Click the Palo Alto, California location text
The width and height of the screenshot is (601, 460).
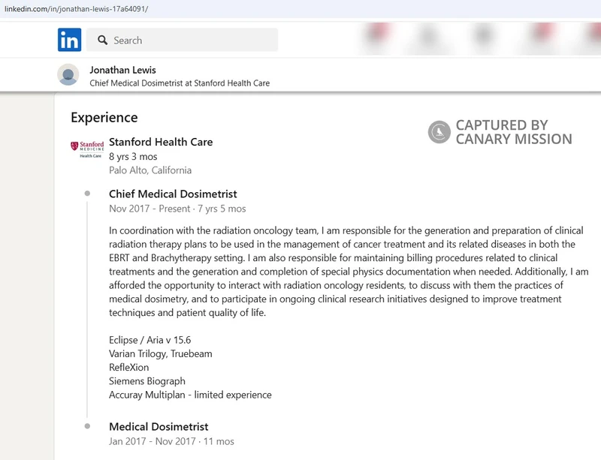click(x=150, y=170)
